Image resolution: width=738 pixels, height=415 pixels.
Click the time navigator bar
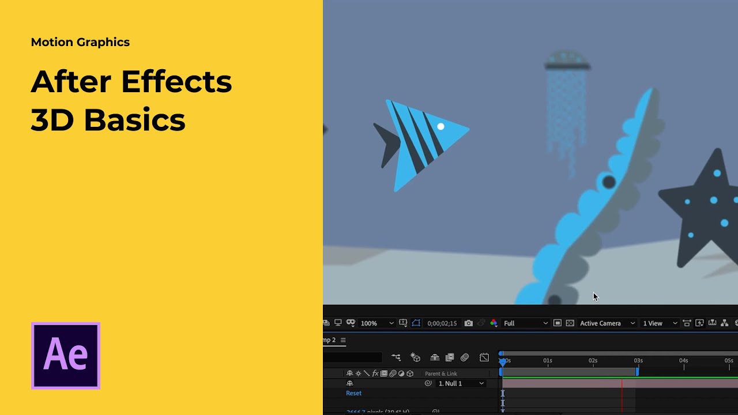click(x=620, y=353)
